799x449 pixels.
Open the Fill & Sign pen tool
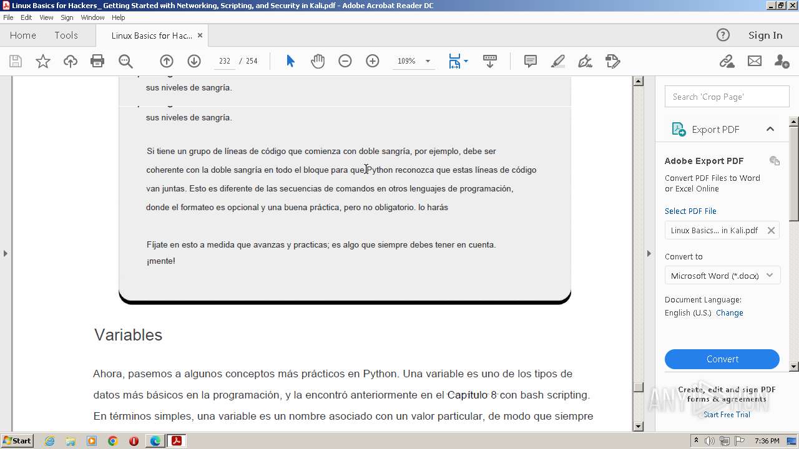click(586, 61)
